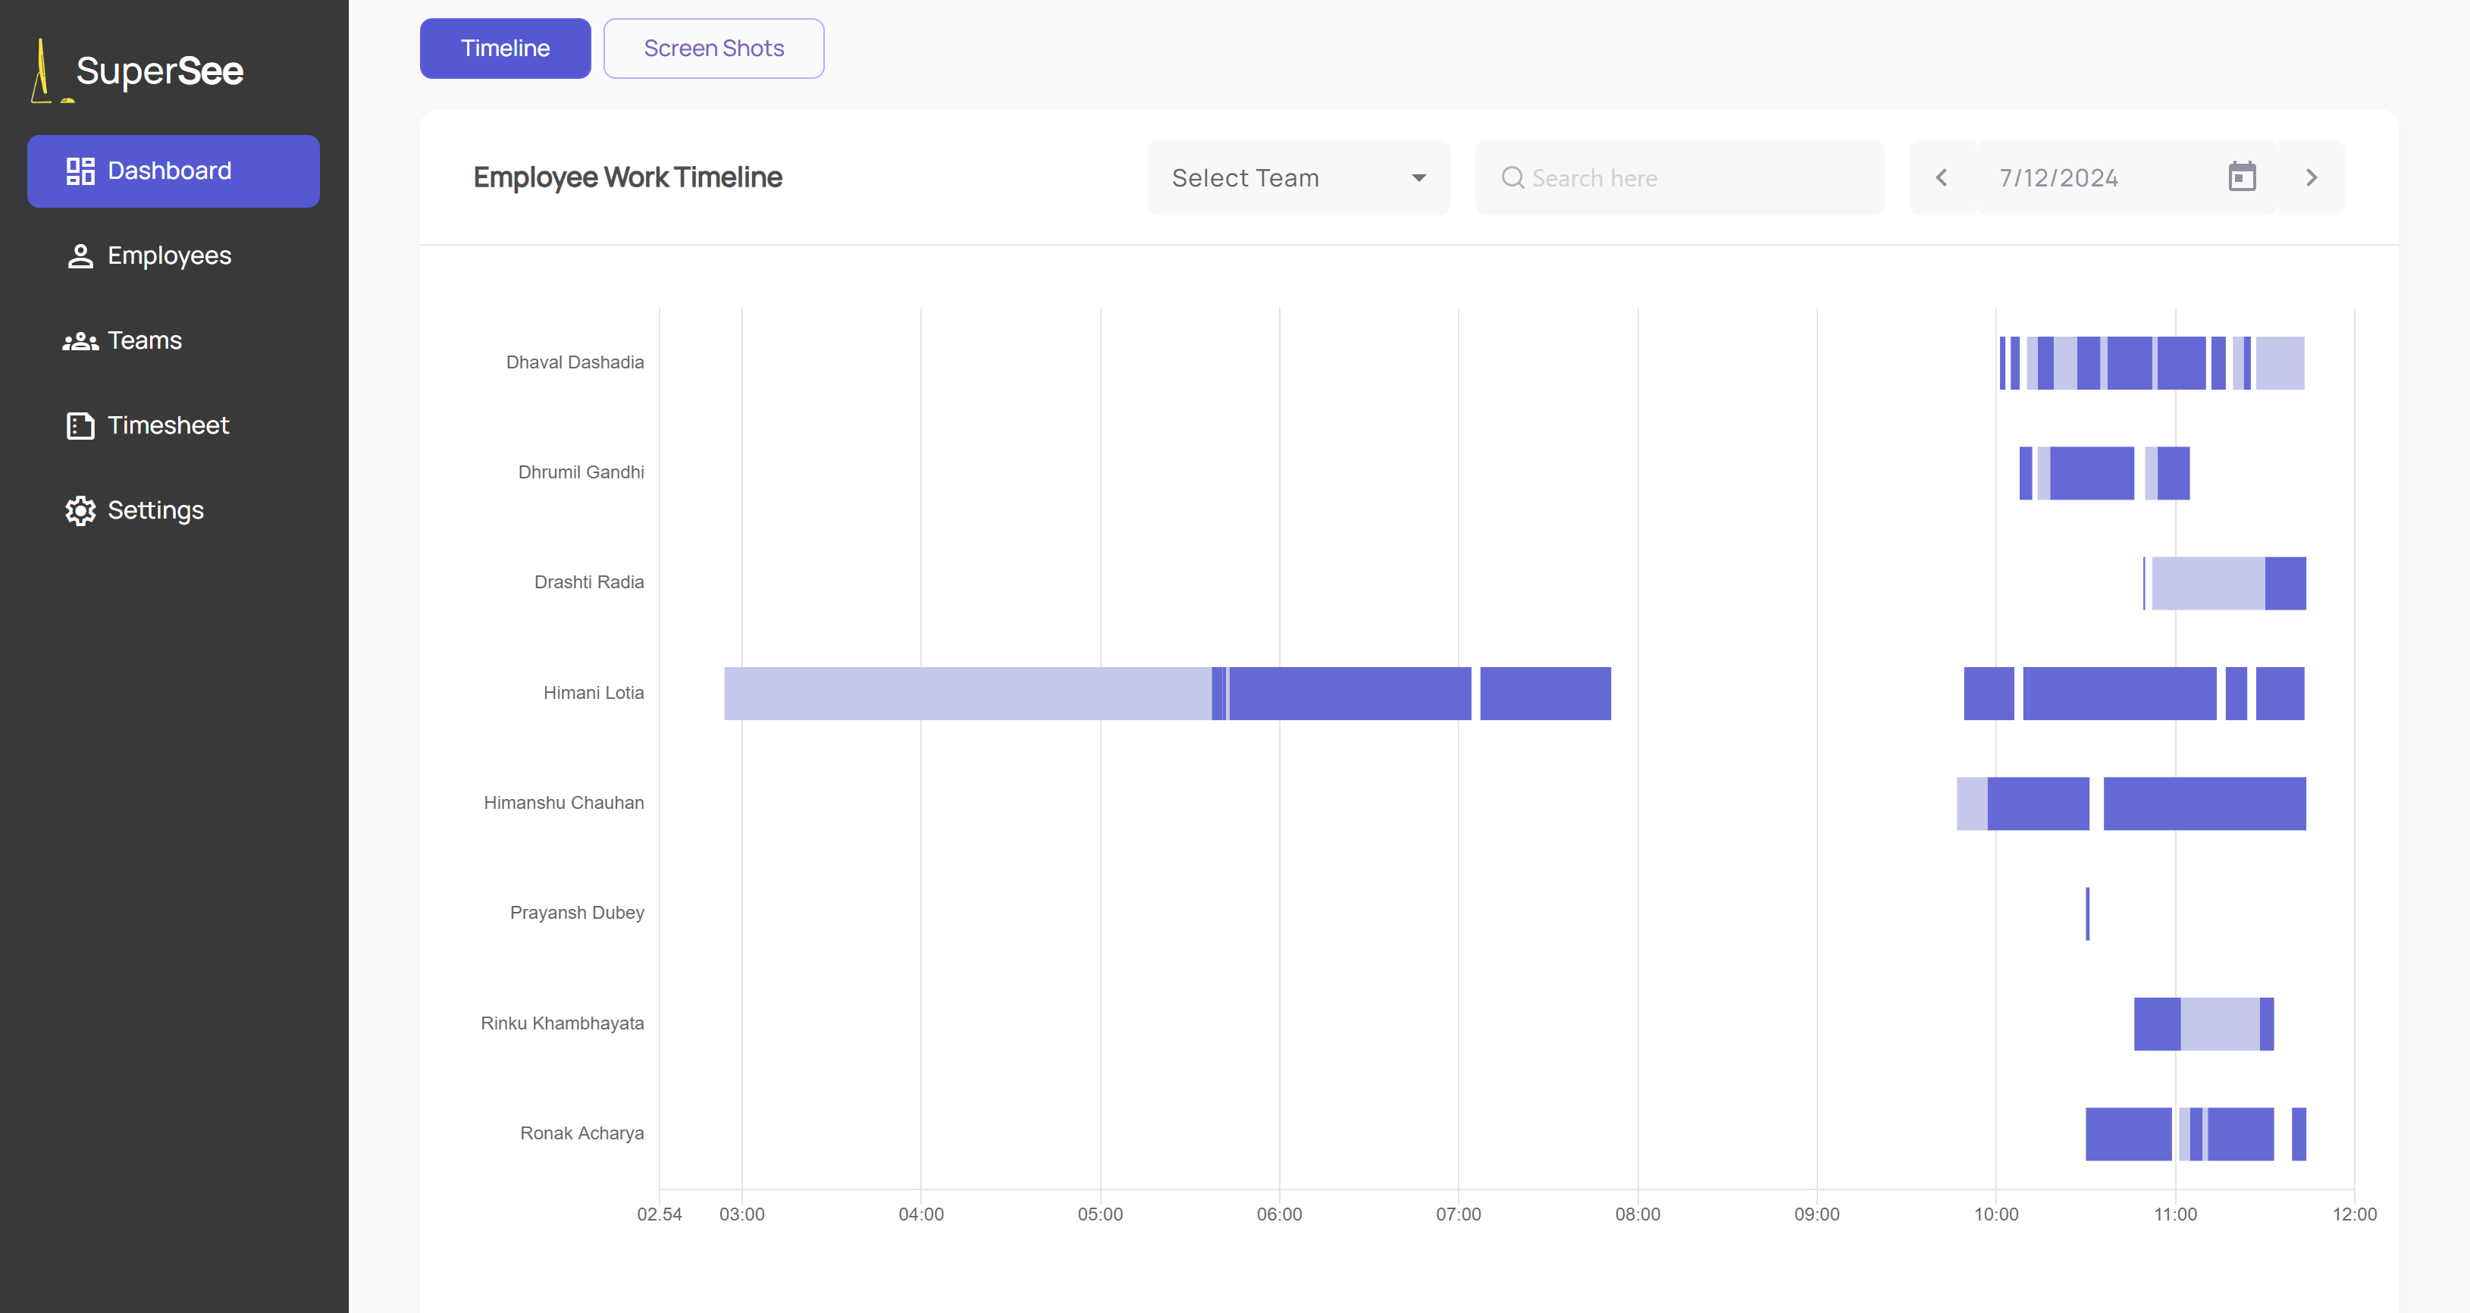Click the Settings gear icon
The image size is (2470, 1313).
click(80, 510)
